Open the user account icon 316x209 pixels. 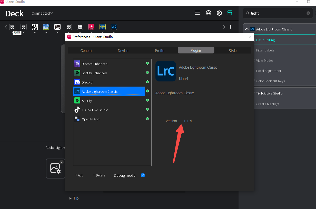click(209, 13)
